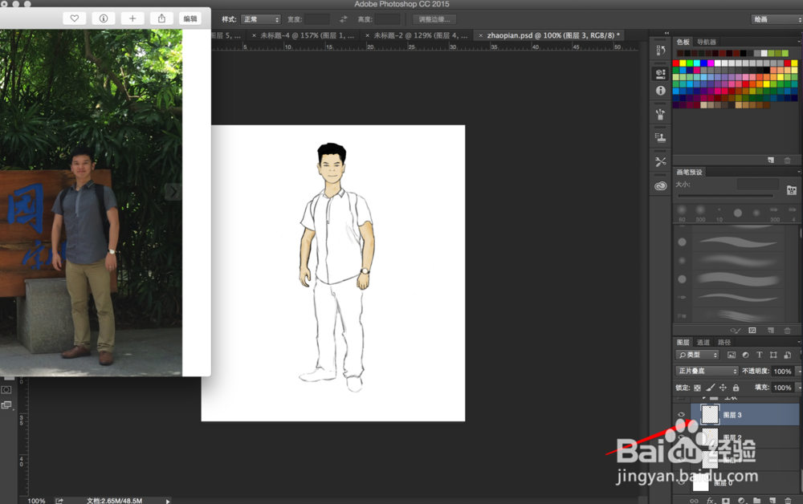
Task: Delete layer trash icon in Layers panel
Action: 788,500
